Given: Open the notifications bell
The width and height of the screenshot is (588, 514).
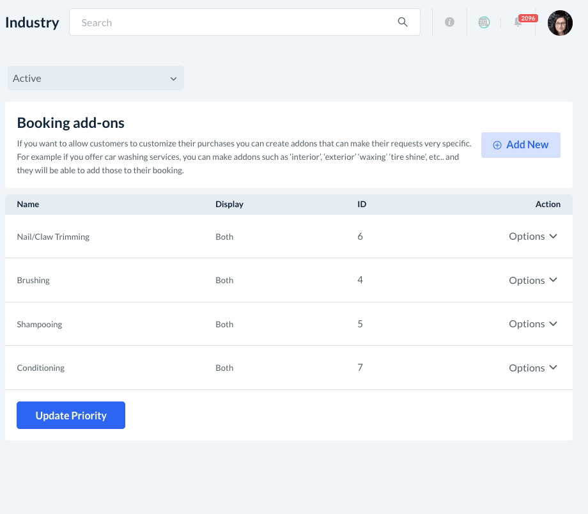Looking at the screenshot, I should pyautogui.click(x=518, y=22).
